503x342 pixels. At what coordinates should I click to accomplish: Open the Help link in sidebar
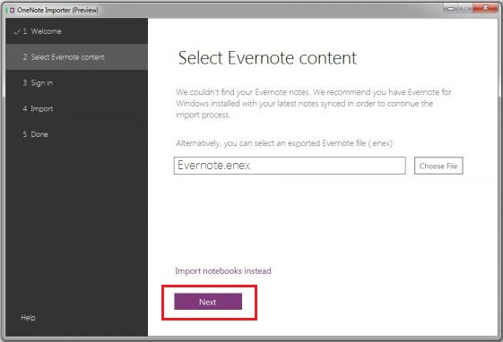point(28,318)
